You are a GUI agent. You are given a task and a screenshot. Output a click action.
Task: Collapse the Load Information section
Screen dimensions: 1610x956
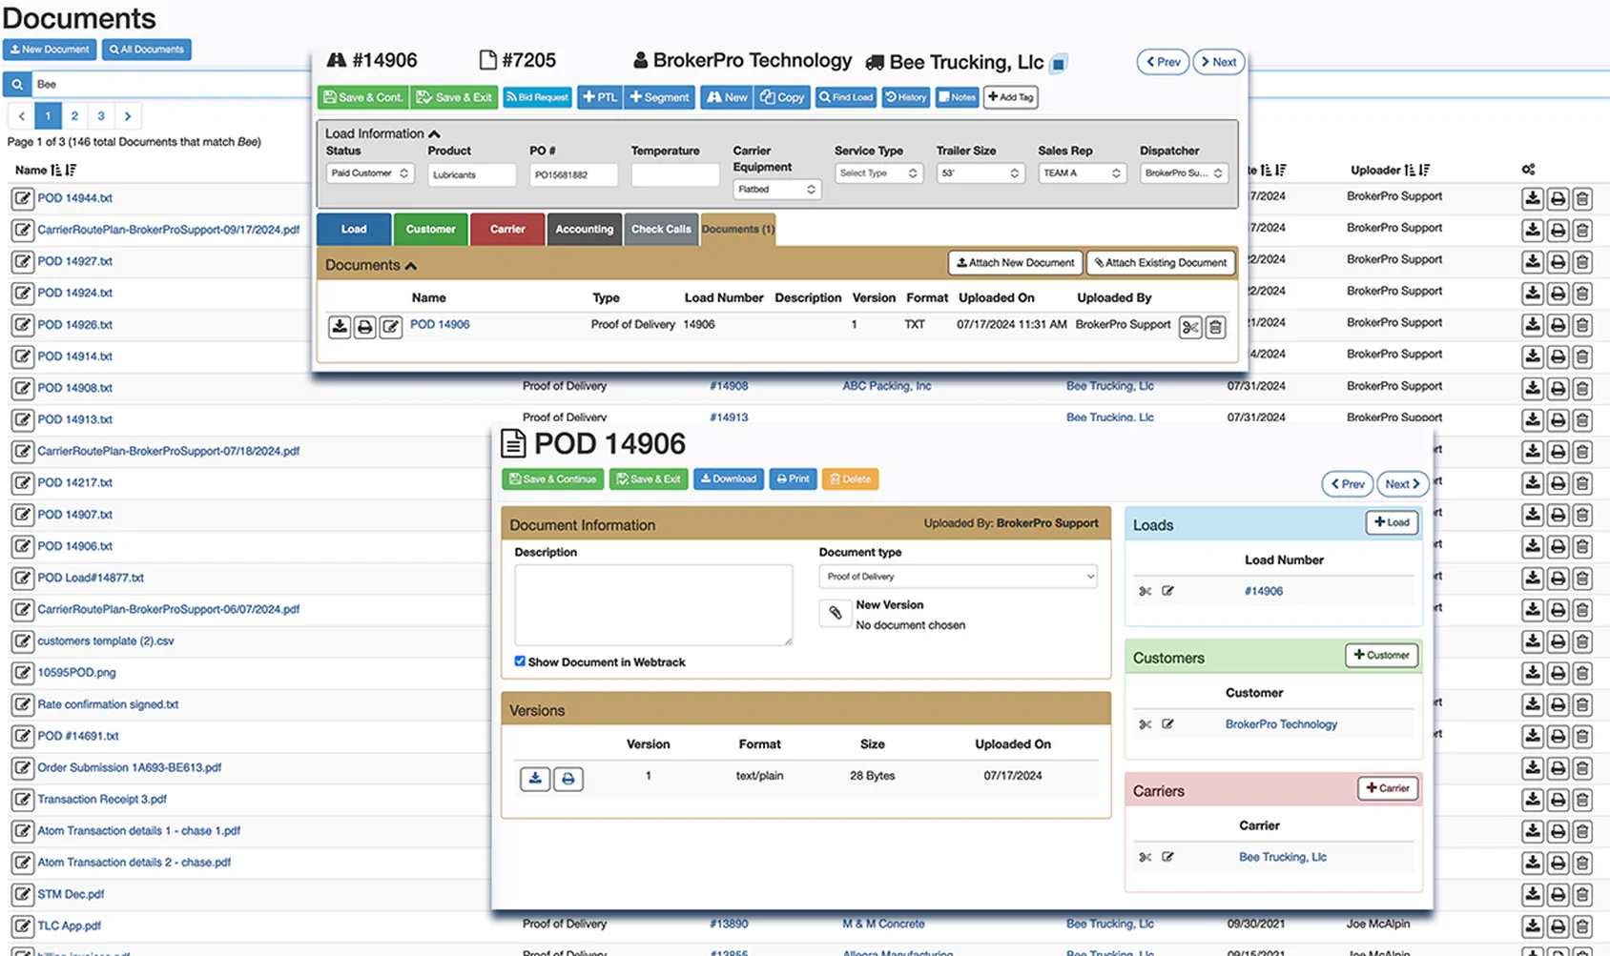[434, 134]
